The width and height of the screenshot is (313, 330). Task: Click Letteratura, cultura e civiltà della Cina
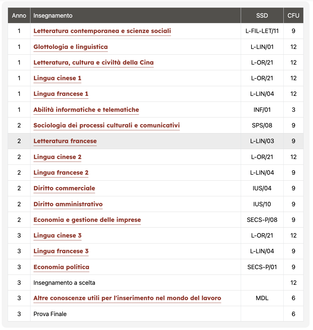click(x=93, y=63)
